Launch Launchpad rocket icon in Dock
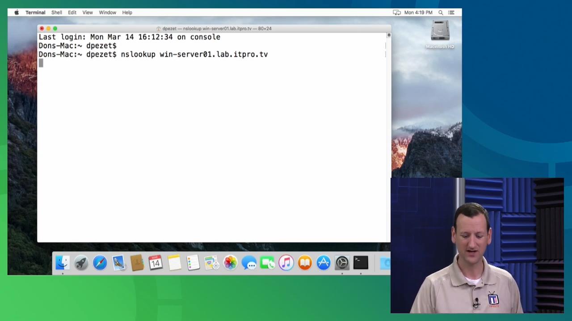The image size is (572, 321). click(x=81, y=262)
